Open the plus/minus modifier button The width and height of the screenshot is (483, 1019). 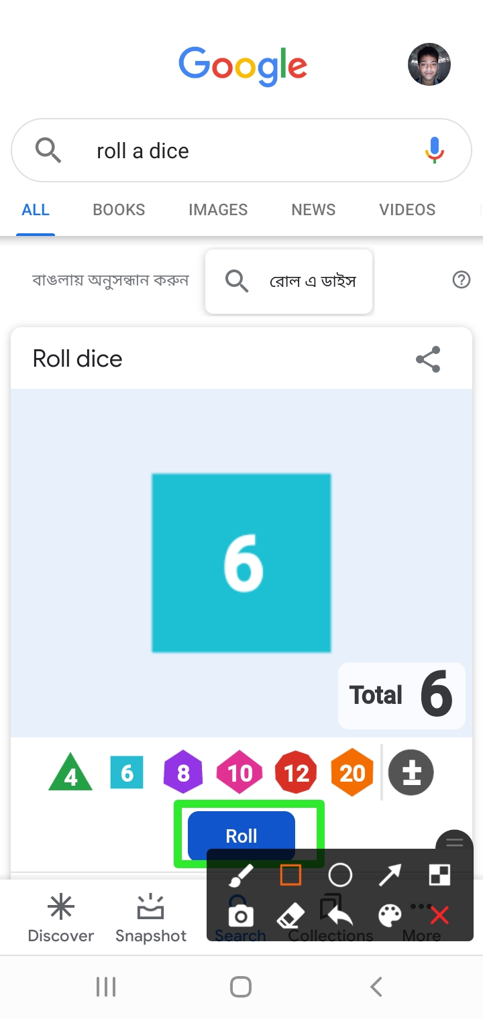pos(411,773)
